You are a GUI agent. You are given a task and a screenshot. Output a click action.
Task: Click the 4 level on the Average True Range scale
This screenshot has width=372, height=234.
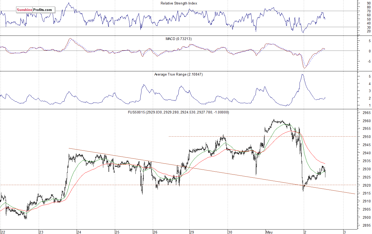click(x=370, y=84)
